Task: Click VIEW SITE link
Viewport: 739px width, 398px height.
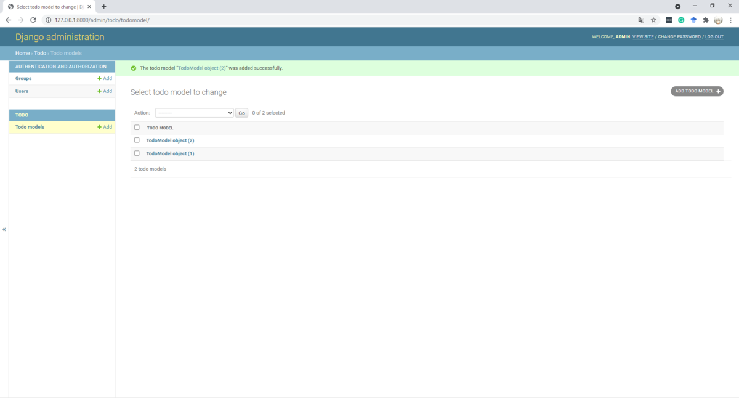Action: coord(643,37)
